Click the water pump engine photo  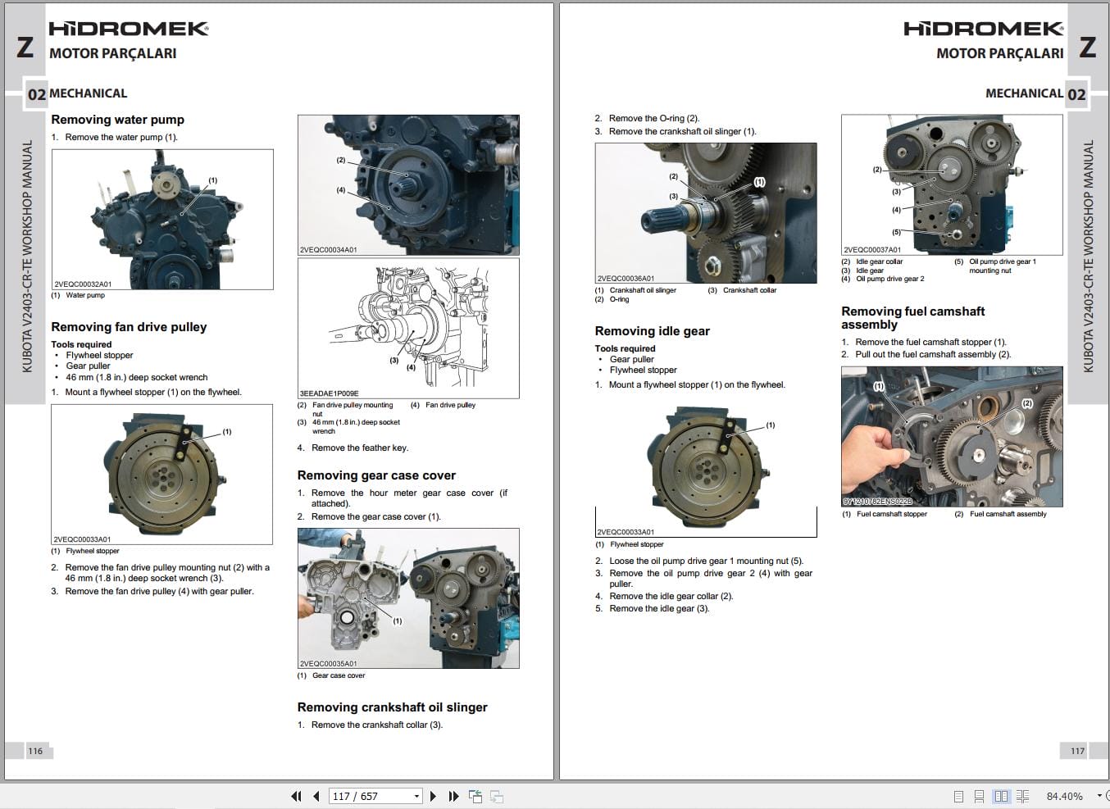click(162, 219)
